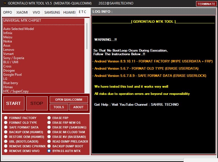
Task: Switch to the XIAOMI tab
Action: (22, 12)
